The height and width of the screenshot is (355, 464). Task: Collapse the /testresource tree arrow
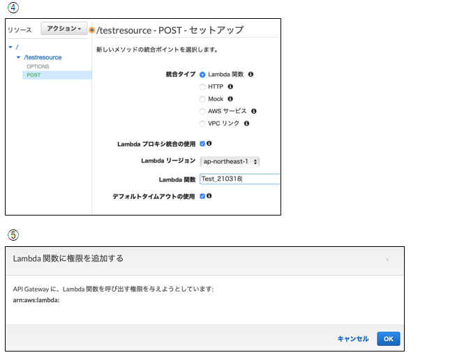pyautogui.click(x=18, y=57)
